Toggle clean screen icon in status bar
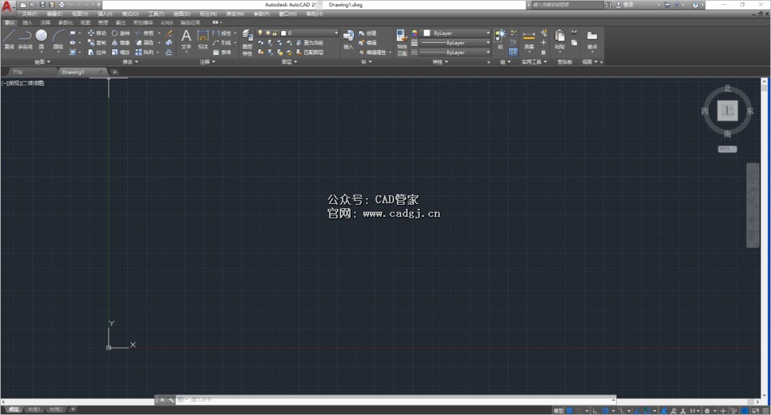 click(x=757, y=411)
